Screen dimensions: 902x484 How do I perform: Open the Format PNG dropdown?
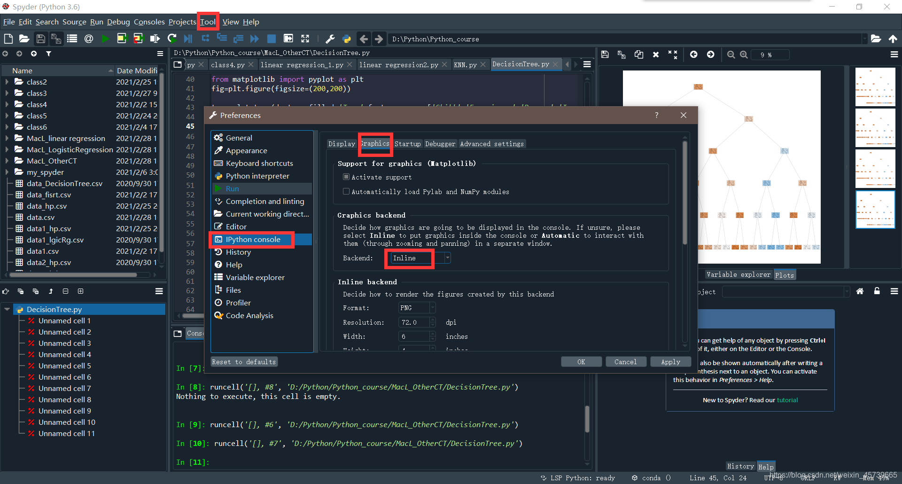[432, 308]
